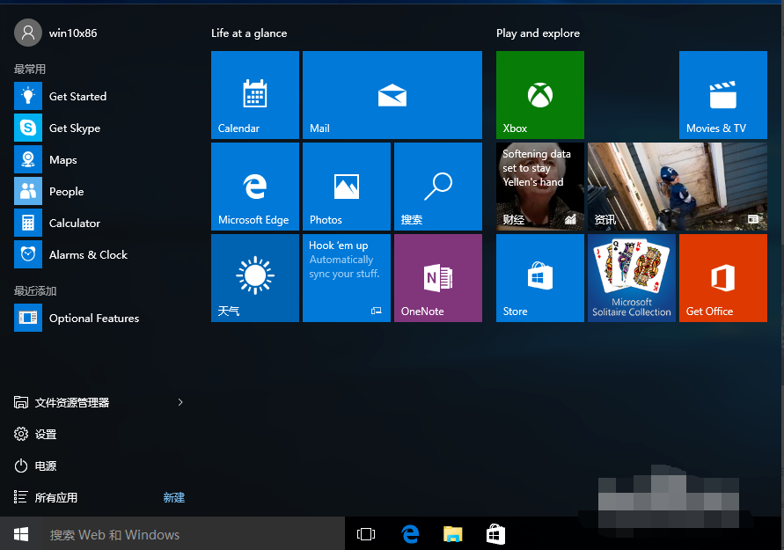Open the Photos tile
This screenshot has width=784, height=550.
346,186
